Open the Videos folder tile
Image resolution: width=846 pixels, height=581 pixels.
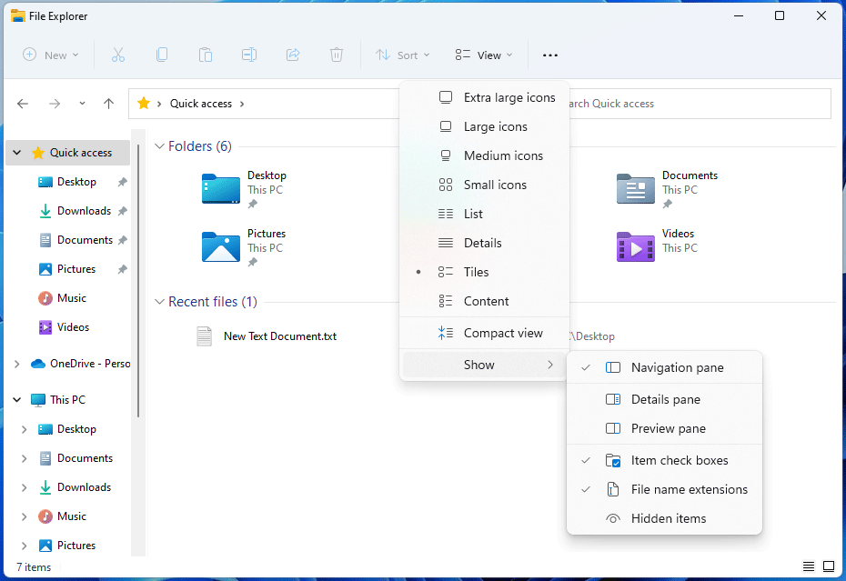[x=657, y=247]
